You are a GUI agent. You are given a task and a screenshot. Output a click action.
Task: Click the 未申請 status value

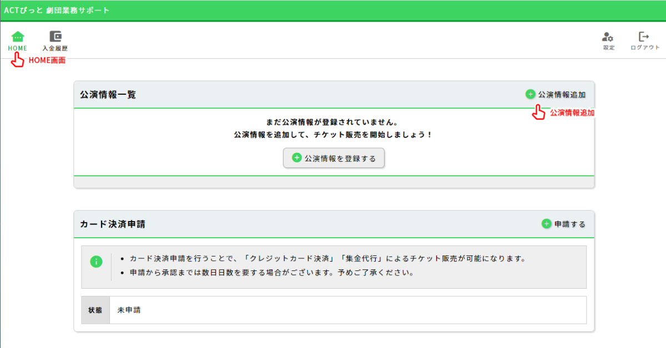(129, 310)
